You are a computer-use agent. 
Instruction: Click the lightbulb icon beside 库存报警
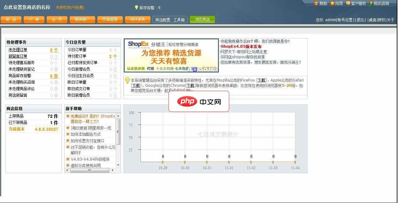click(137, 7)
